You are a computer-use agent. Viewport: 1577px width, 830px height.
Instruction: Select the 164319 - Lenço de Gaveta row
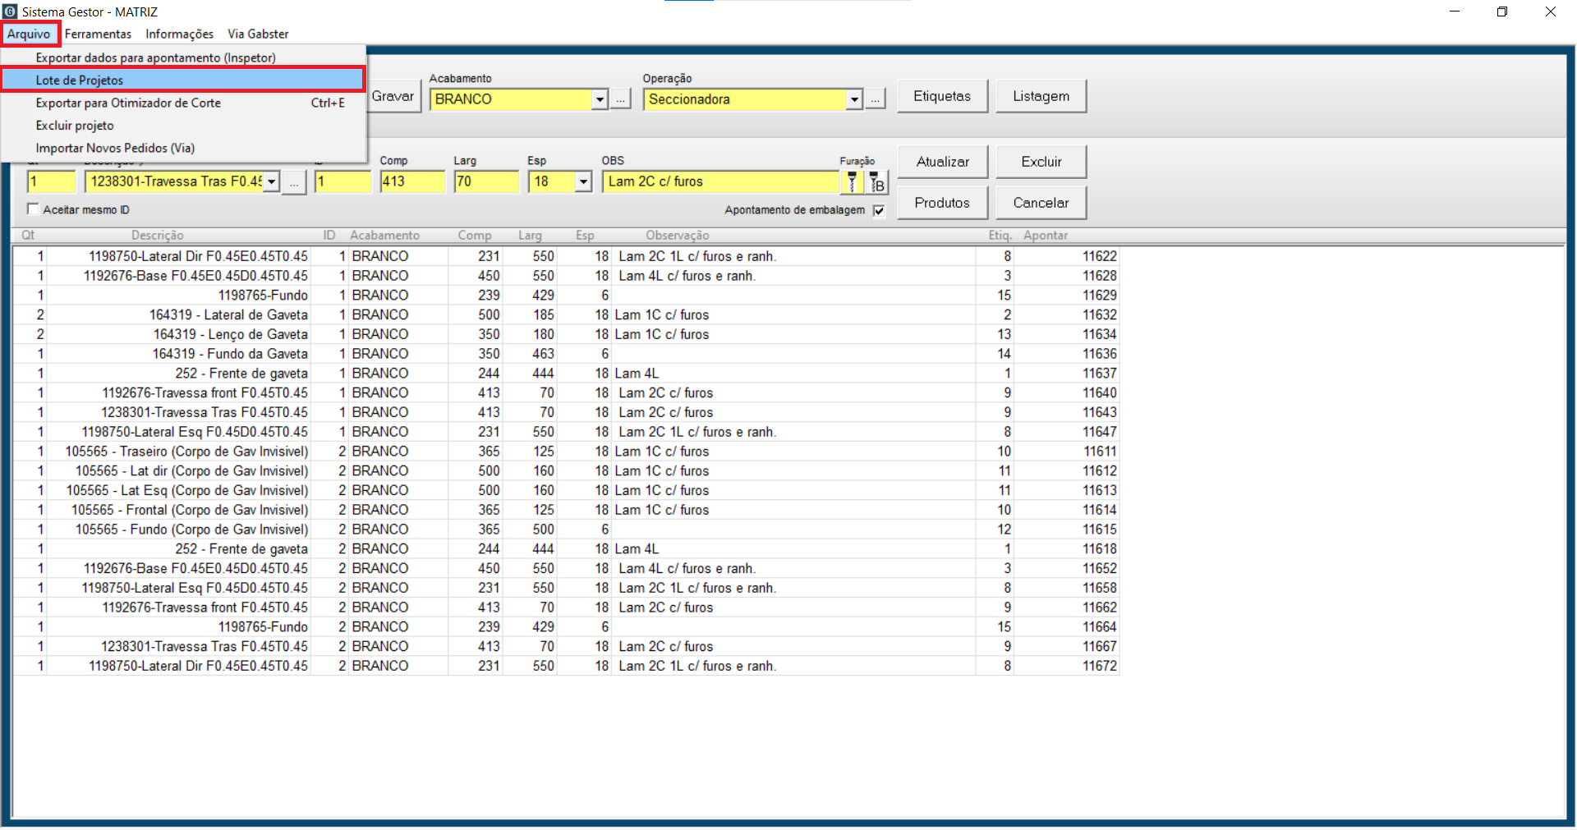pyautogui.click(x=566, y=334)
